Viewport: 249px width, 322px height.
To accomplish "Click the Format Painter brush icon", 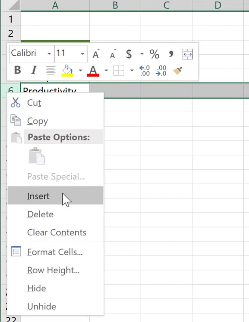I will point(178,71).
